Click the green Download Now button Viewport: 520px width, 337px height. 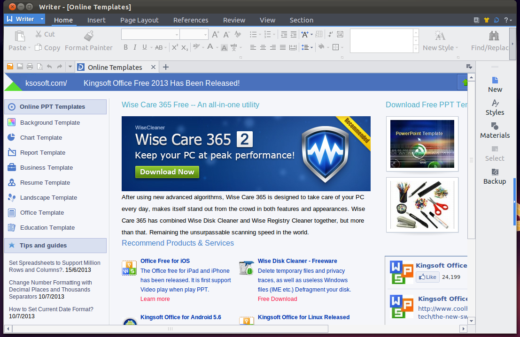click(x=167, y=172)
